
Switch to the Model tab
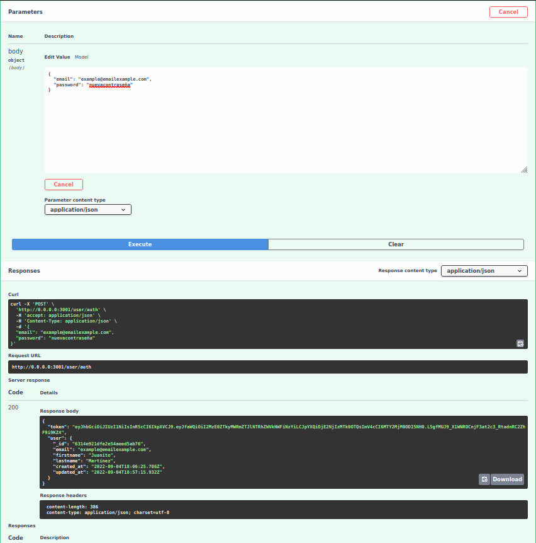[x=82, y=57]
